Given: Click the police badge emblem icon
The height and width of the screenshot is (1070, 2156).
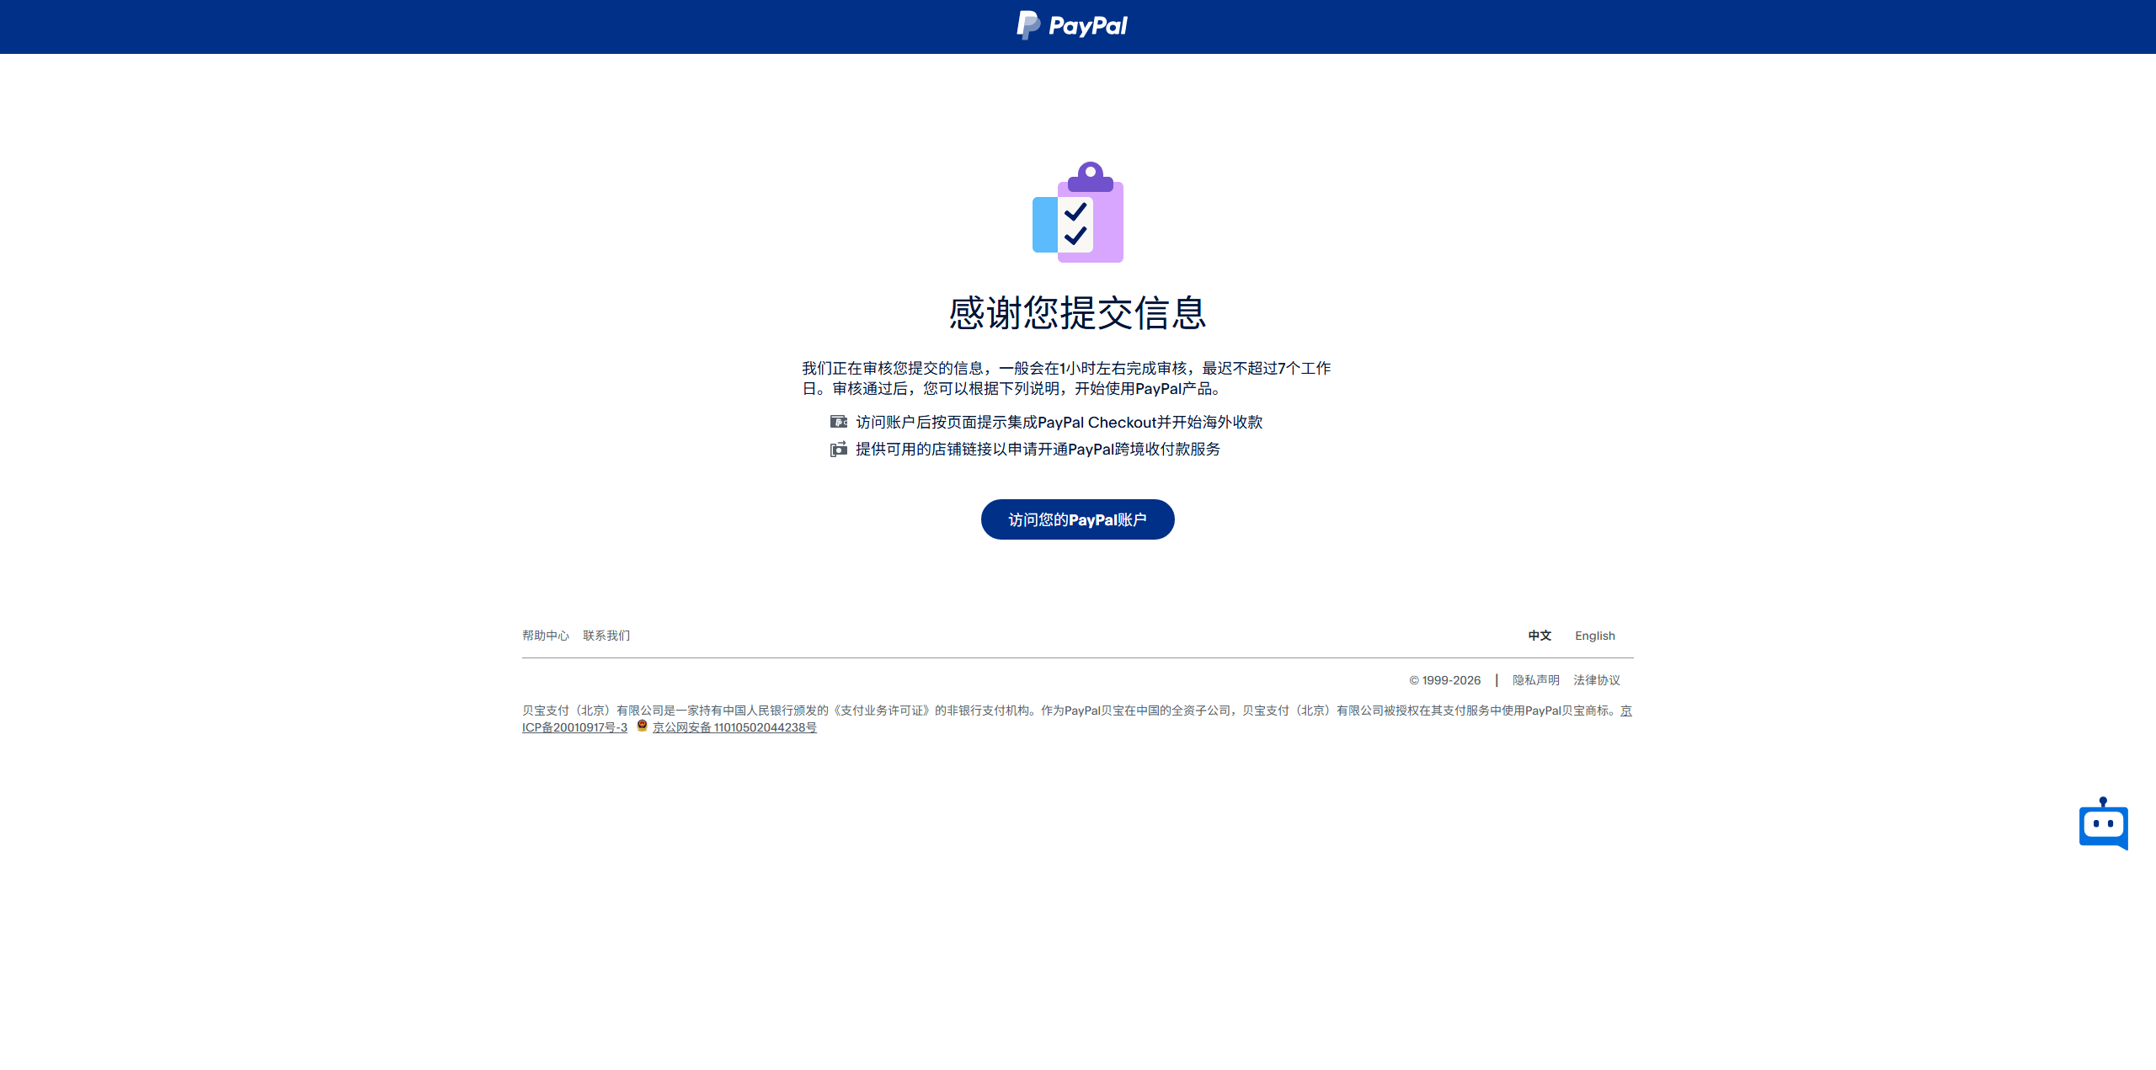Looking at the screenshot, I should (x=642, y=726).
